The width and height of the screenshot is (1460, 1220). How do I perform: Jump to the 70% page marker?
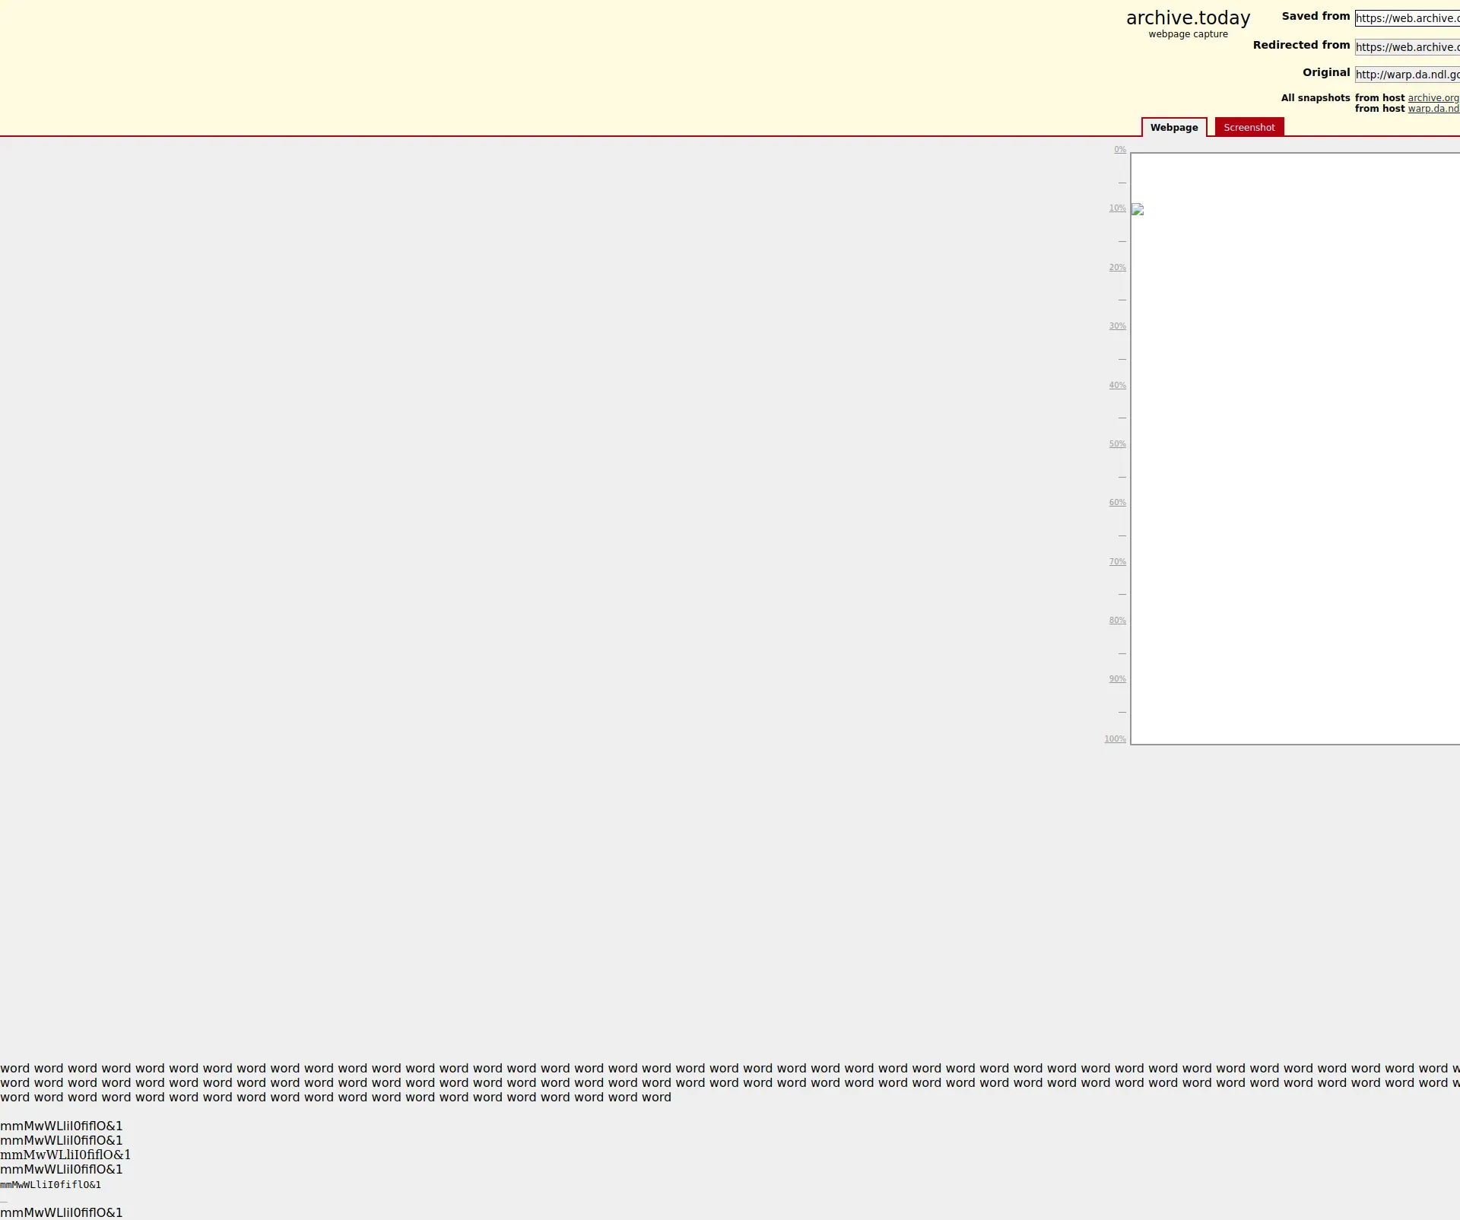pos(1117,562)
